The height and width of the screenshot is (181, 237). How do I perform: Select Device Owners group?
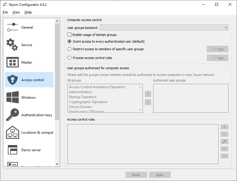pos(80,107)
